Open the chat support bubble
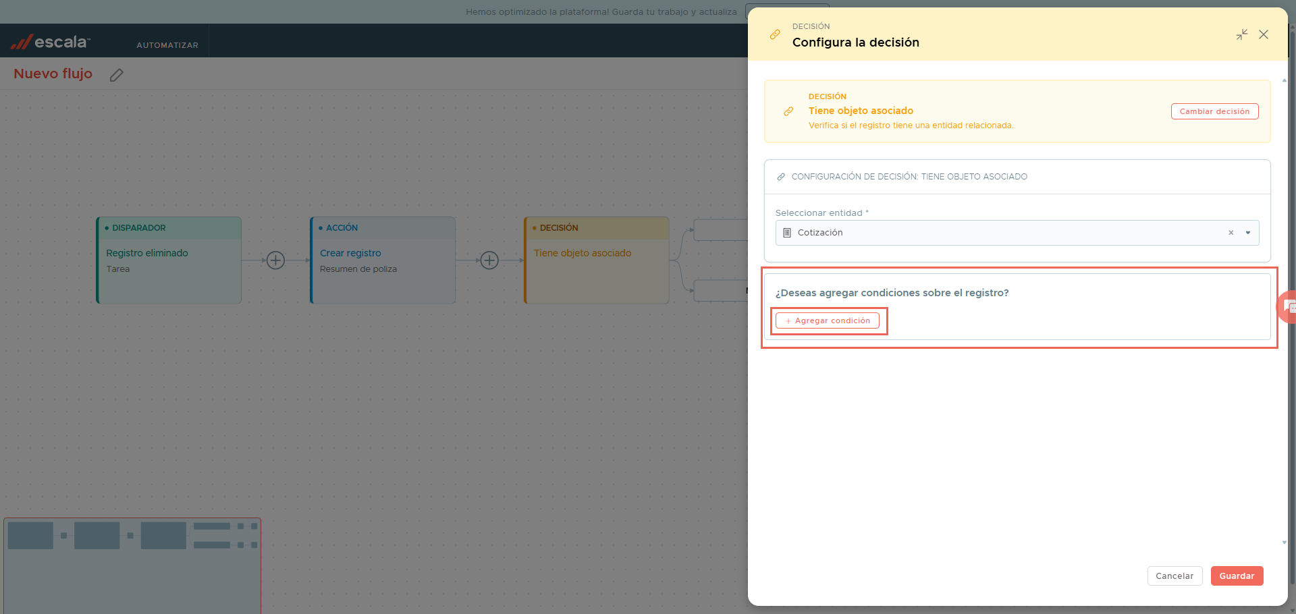 1288,307
